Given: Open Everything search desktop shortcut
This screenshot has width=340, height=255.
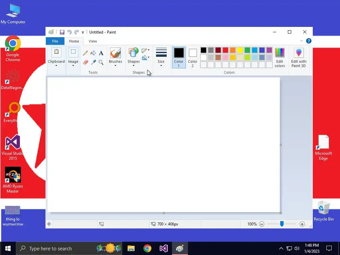Looking at the screenshot, I should (13, 112).
